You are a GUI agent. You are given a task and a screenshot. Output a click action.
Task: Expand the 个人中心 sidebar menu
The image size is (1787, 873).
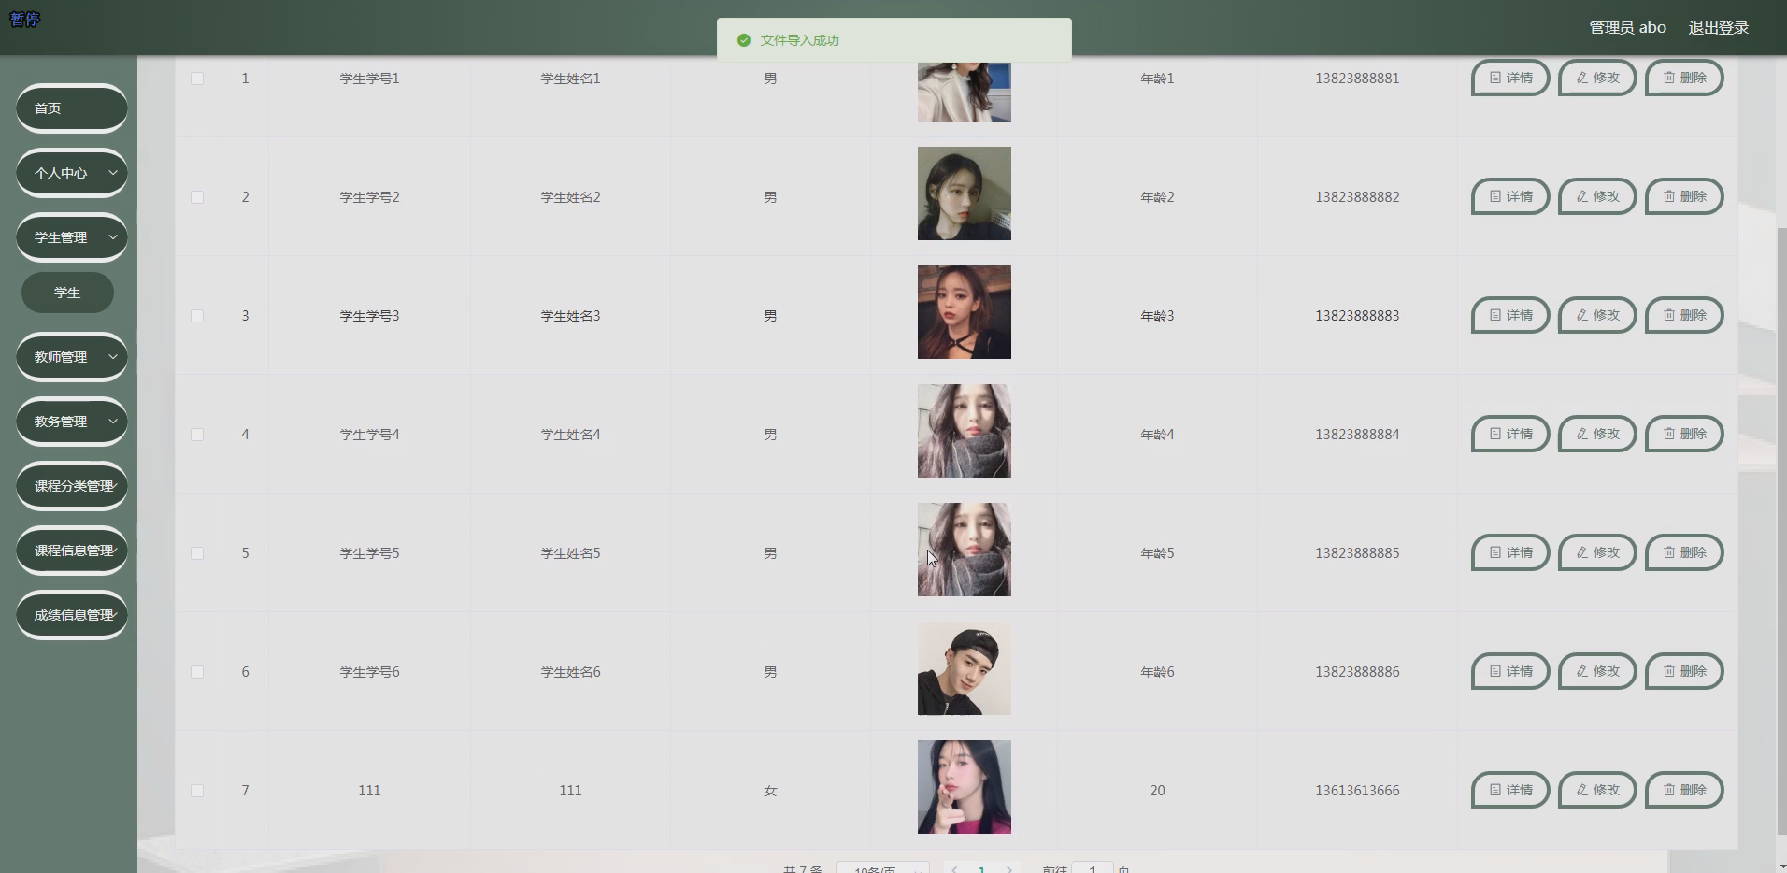point(72,173)
